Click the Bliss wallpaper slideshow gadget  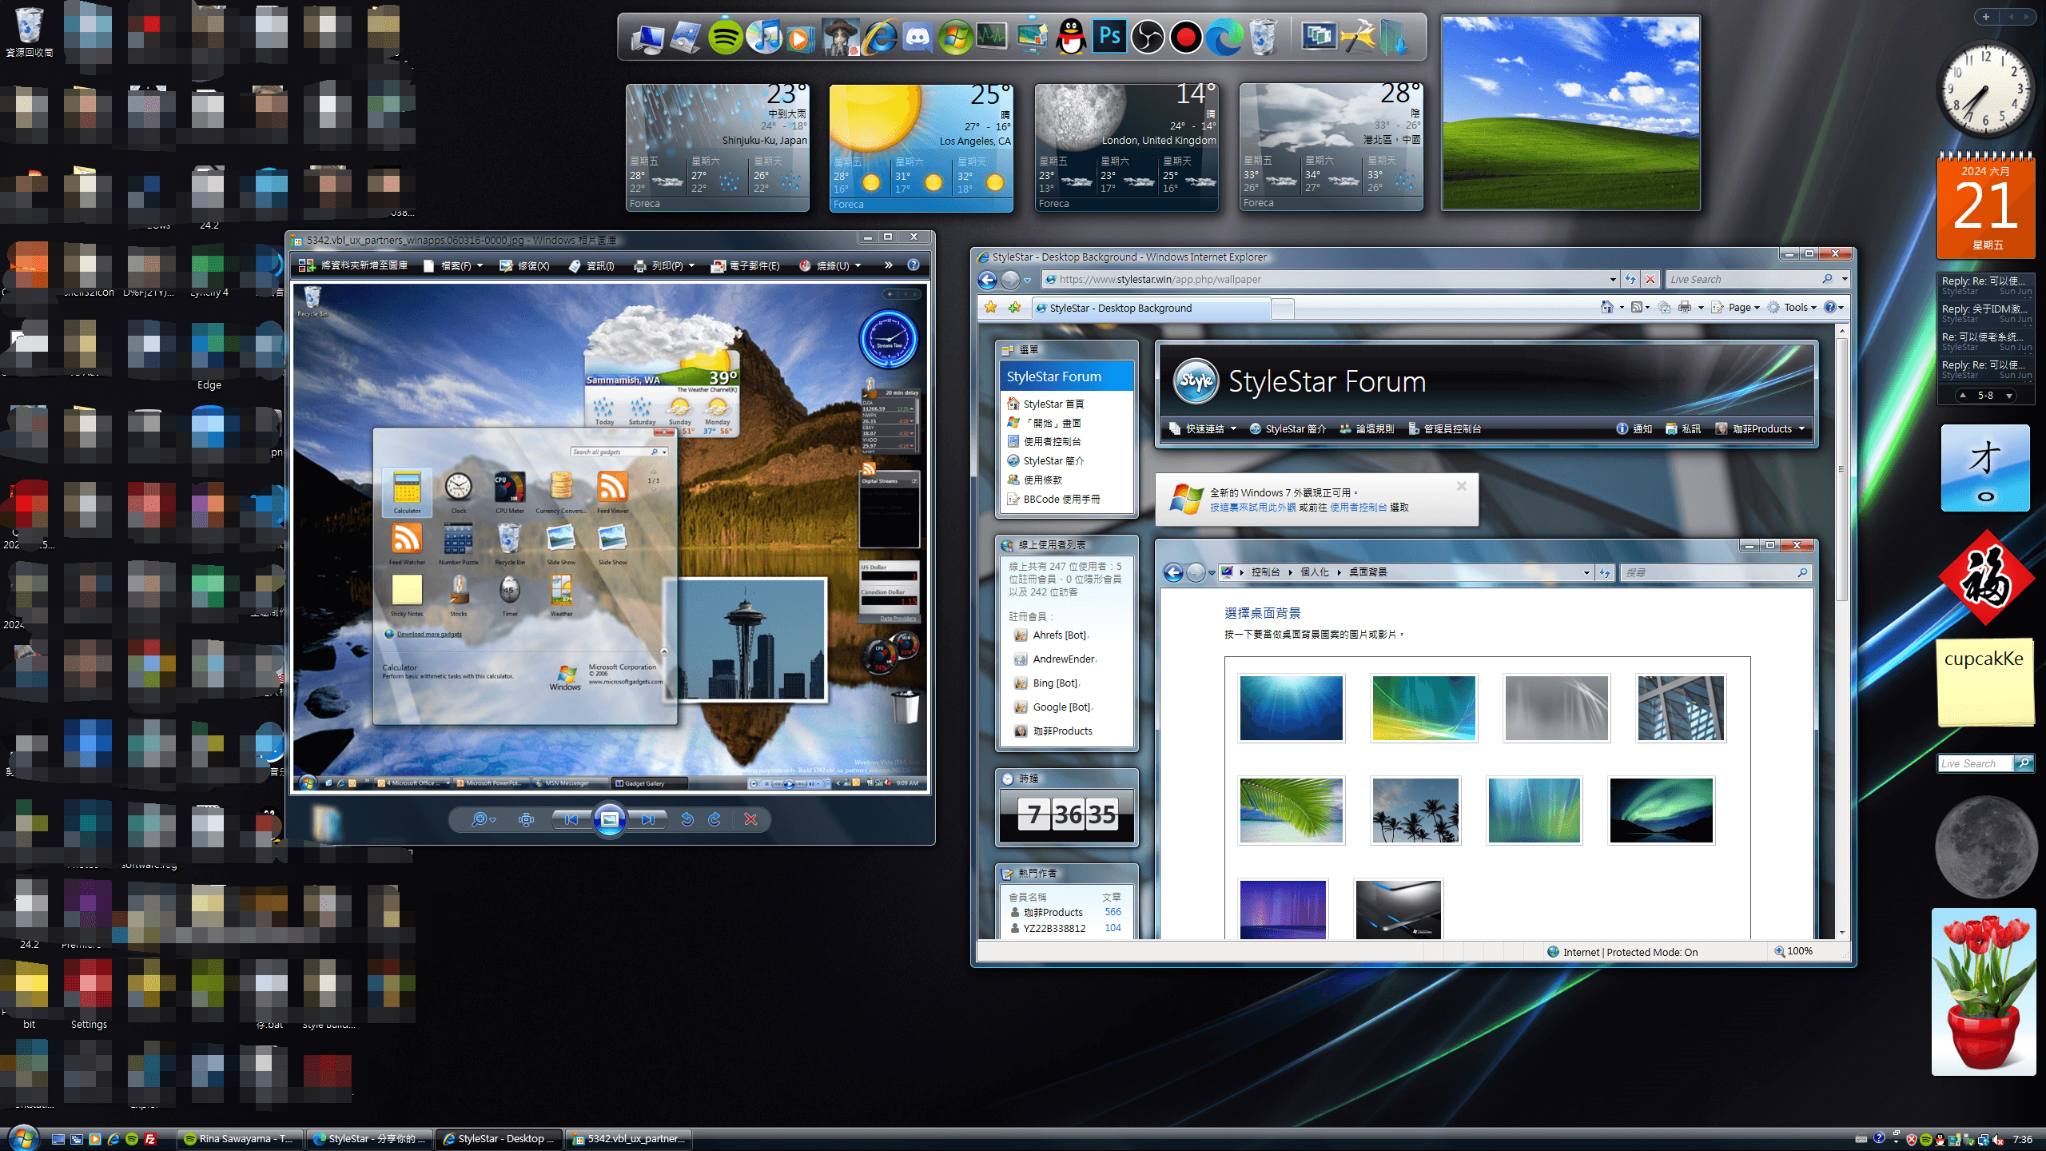point(1570,113)
